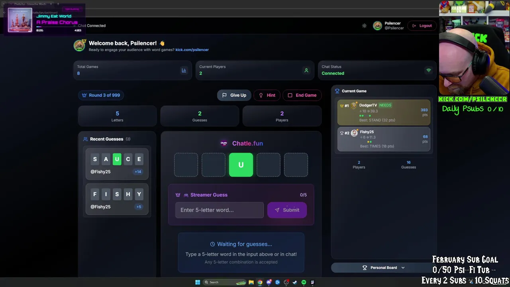Click the Submit paper plane icon
This screenshot has height=287, width=510.
click(x=277, y=210)
